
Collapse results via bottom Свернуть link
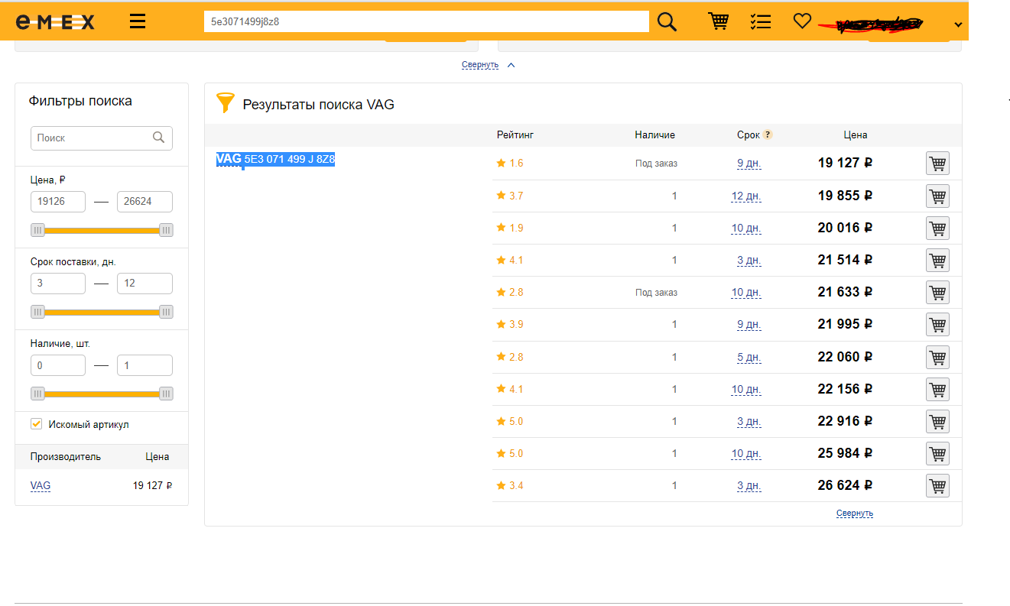[x=855, y=514]
